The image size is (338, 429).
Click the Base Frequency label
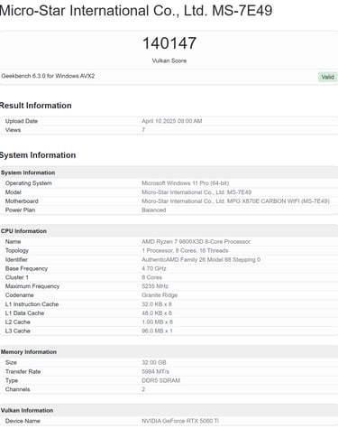click(x=26, y=268)
